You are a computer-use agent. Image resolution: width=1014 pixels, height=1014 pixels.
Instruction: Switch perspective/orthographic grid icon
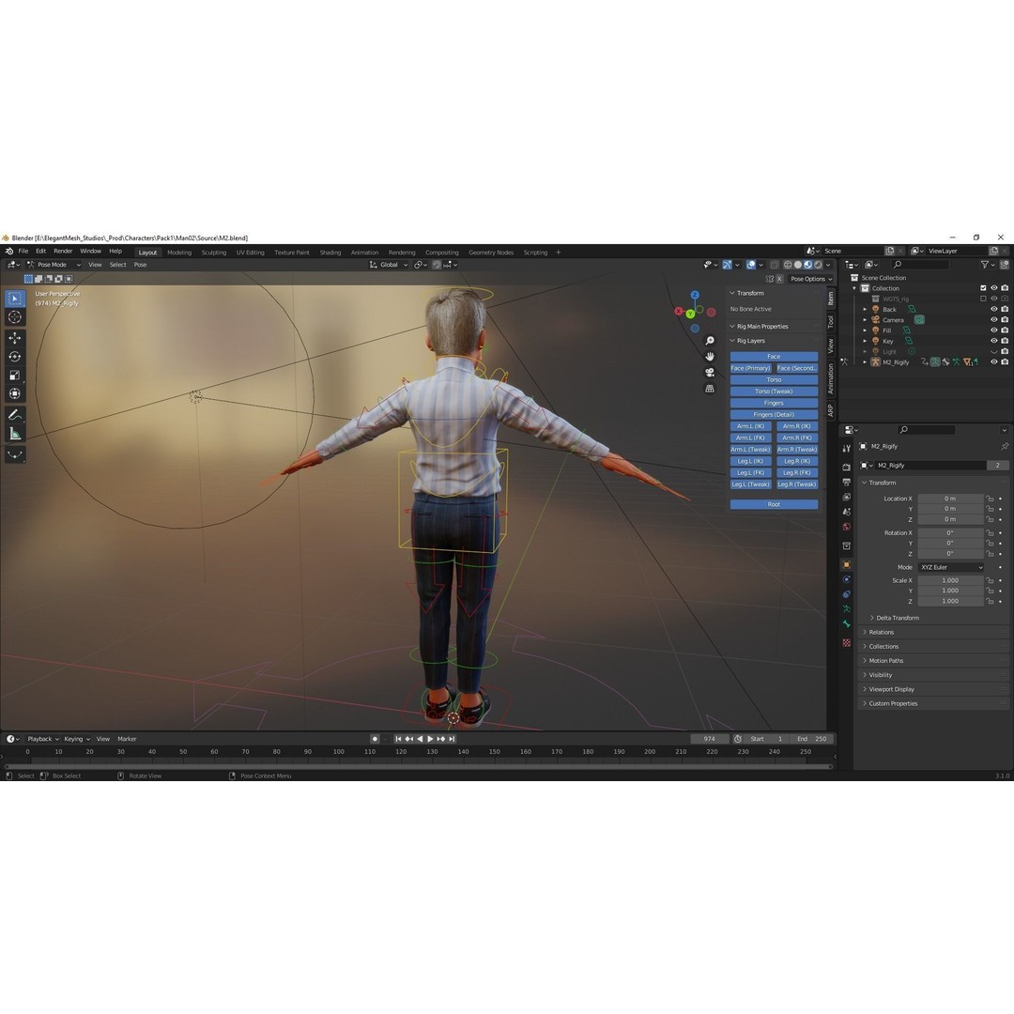[x=710, y=389]
